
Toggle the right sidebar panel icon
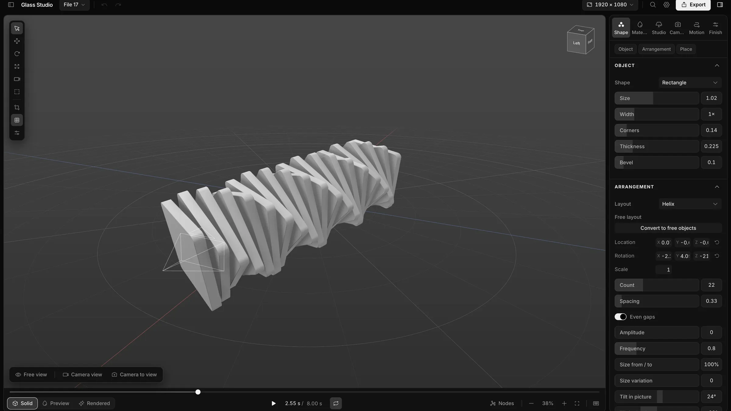pos(720,5)
